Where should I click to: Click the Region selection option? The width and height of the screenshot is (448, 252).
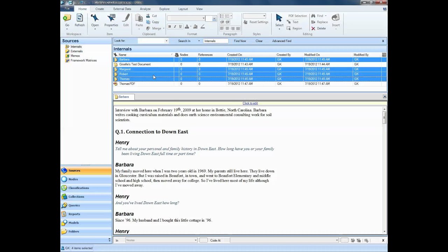[x=294, y=28]
